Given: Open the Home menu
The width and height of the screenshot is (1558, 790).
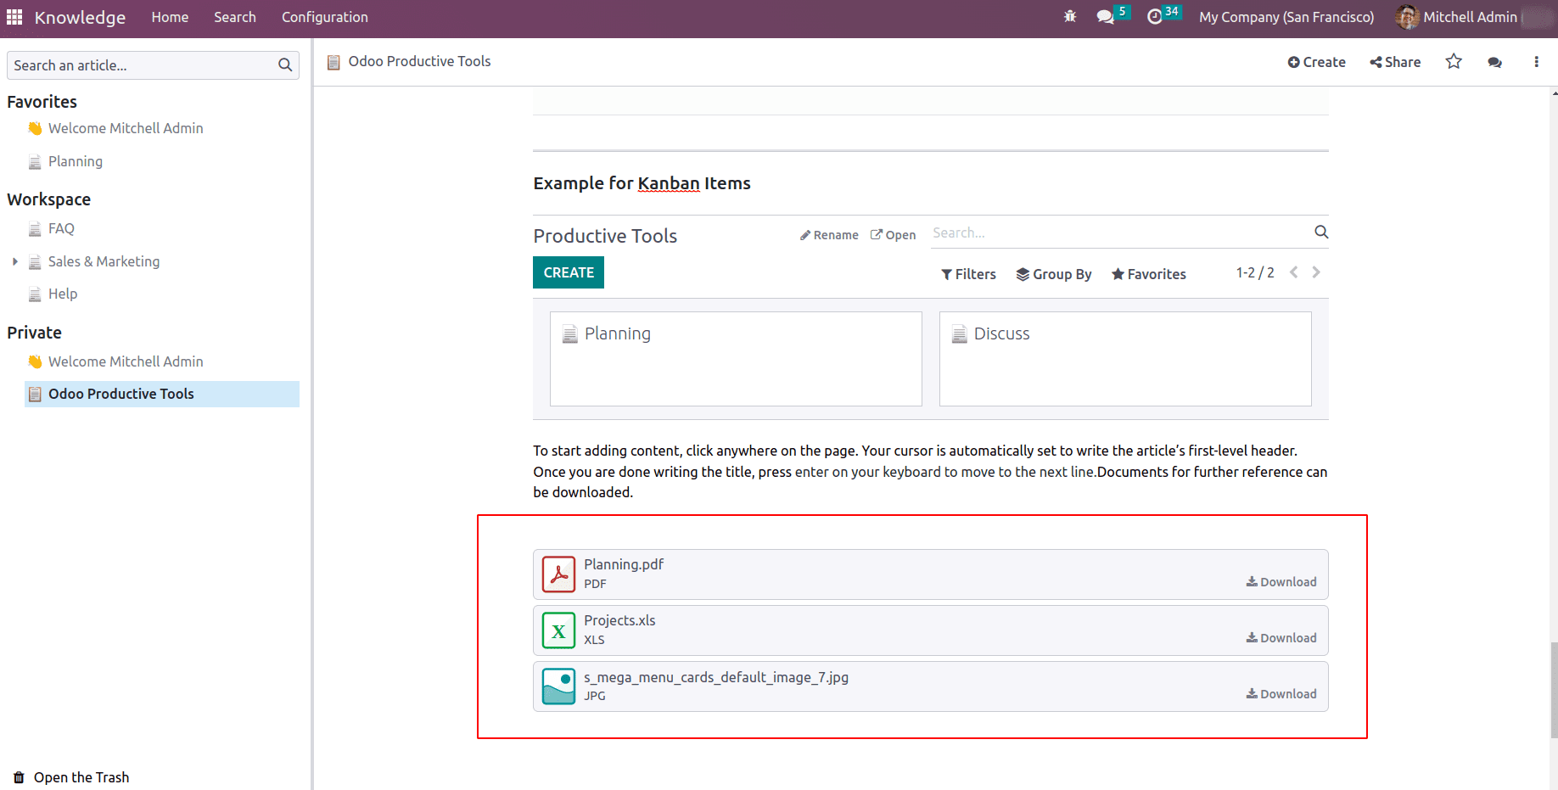Looking at the screenshot, I should coord(170,17).
